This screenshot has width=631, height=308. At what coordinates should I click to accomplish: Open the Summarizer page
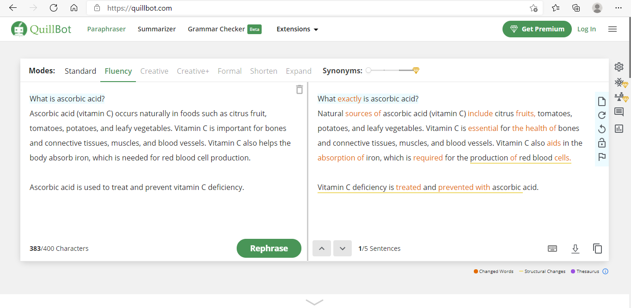coord(157,29)
